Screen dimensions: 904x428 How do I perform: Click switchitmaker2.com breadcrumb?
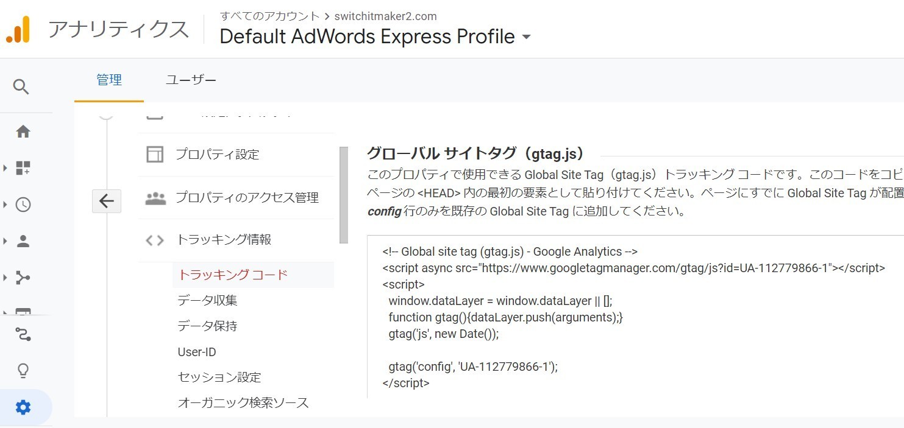tap(385, 16)
